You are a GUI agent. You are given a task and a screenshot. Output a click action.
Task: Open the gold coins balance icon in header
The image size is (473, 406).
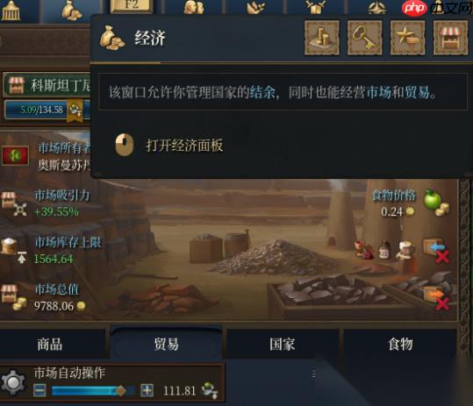tap(322, 38)
